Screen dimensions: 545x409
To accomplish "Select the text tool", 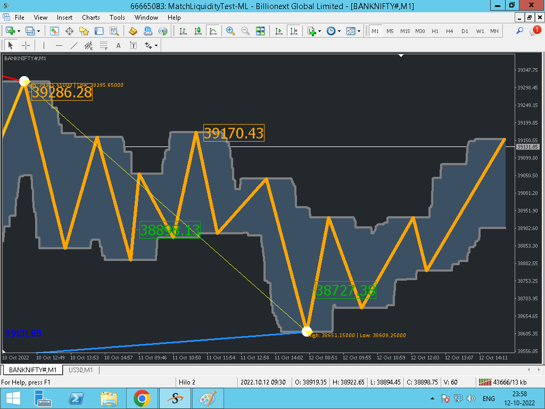I will click(x=119, y=45).
